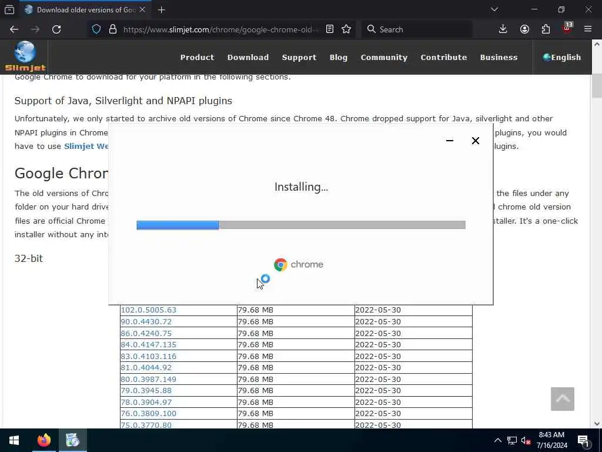Download Chrome version 80.0.3987.149
Viewport: 602px width, 452px height.
point(148,379)
